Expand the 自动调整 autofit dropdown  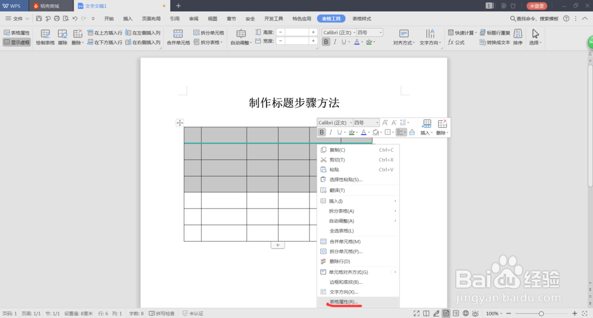tap(241, 37)
